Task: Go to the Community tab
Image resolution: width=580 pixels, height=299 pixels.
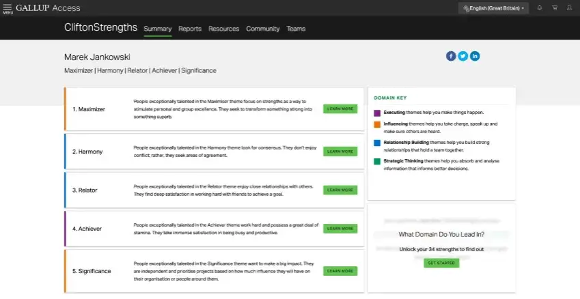Action: click(263, 29)
